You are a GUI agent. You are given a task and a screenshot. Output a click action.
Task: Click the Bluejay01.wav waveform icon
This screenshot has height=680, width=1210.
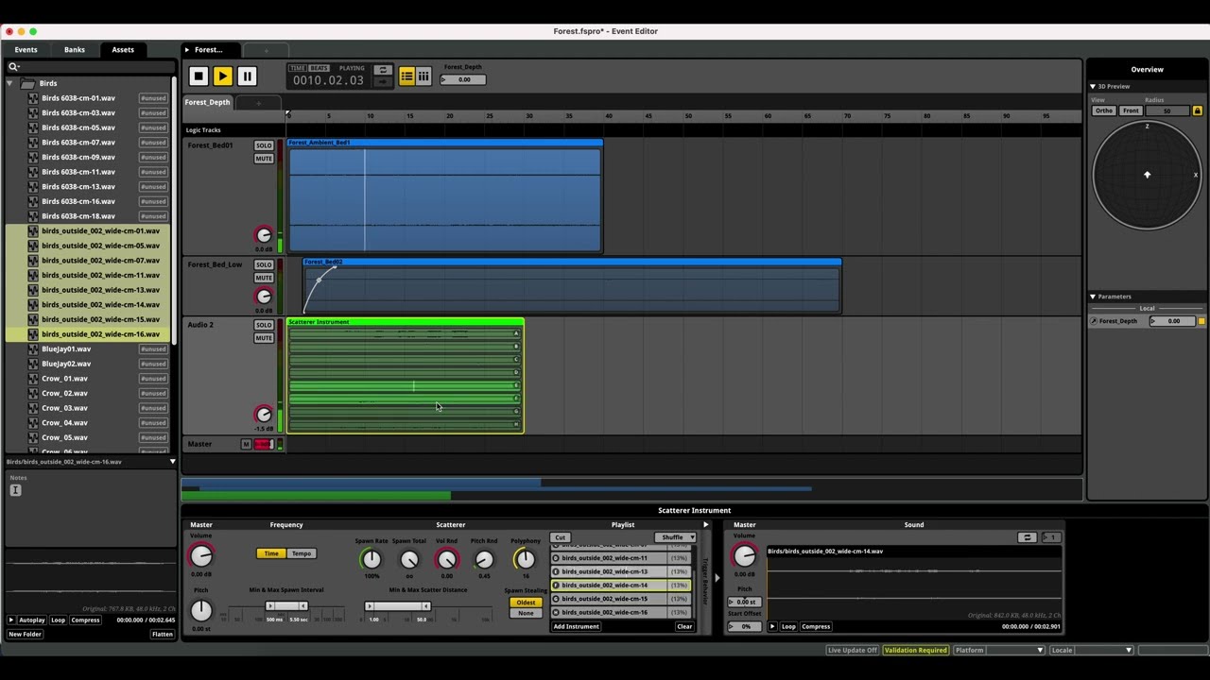pyautogui.click(x=34, y=349)
